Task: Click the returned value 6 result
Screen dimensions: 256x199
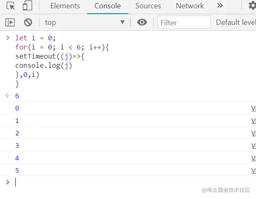Action: coord(17,96)
